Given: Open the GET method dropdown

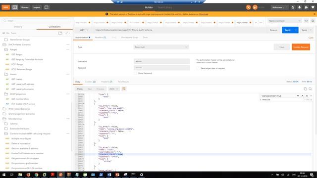Looking at the screenshot, I should coord(84,30).
